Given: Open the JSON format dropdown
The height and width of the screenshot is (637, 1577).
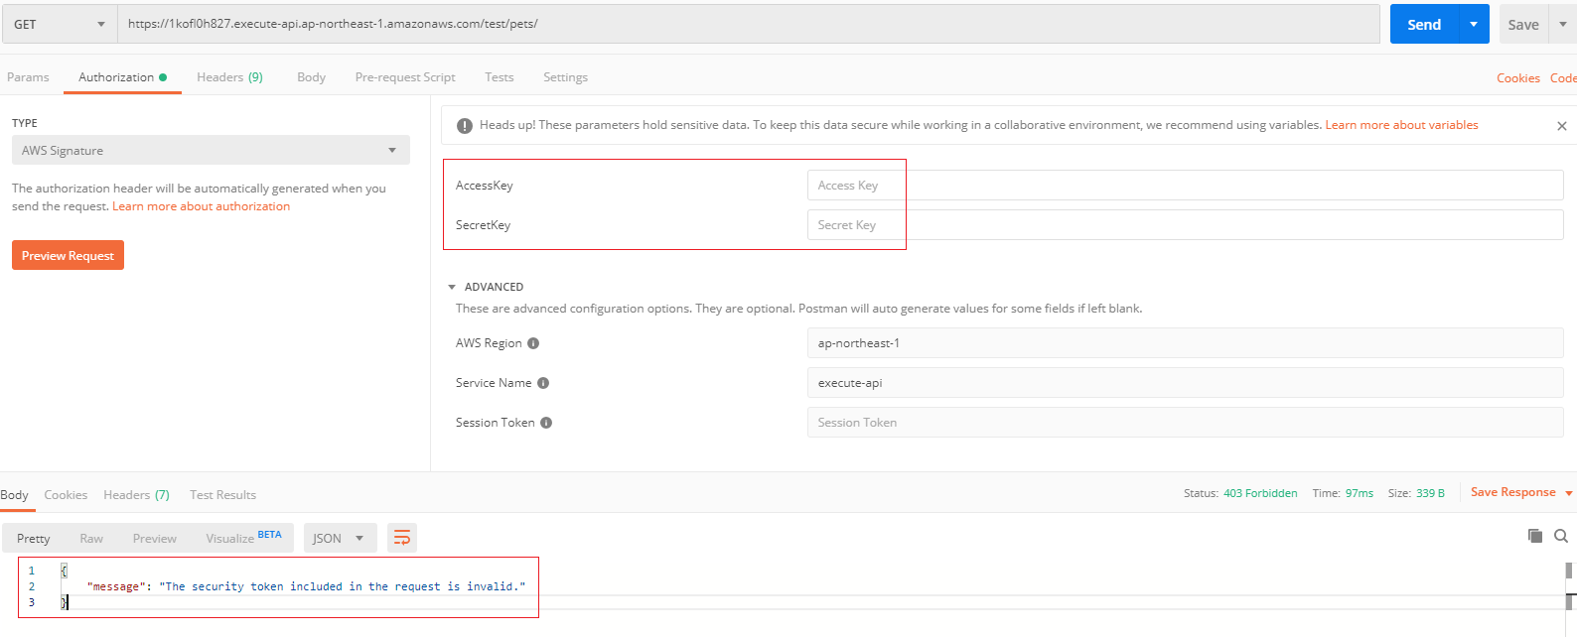Looking at the screenshot, I should point(340,538).
